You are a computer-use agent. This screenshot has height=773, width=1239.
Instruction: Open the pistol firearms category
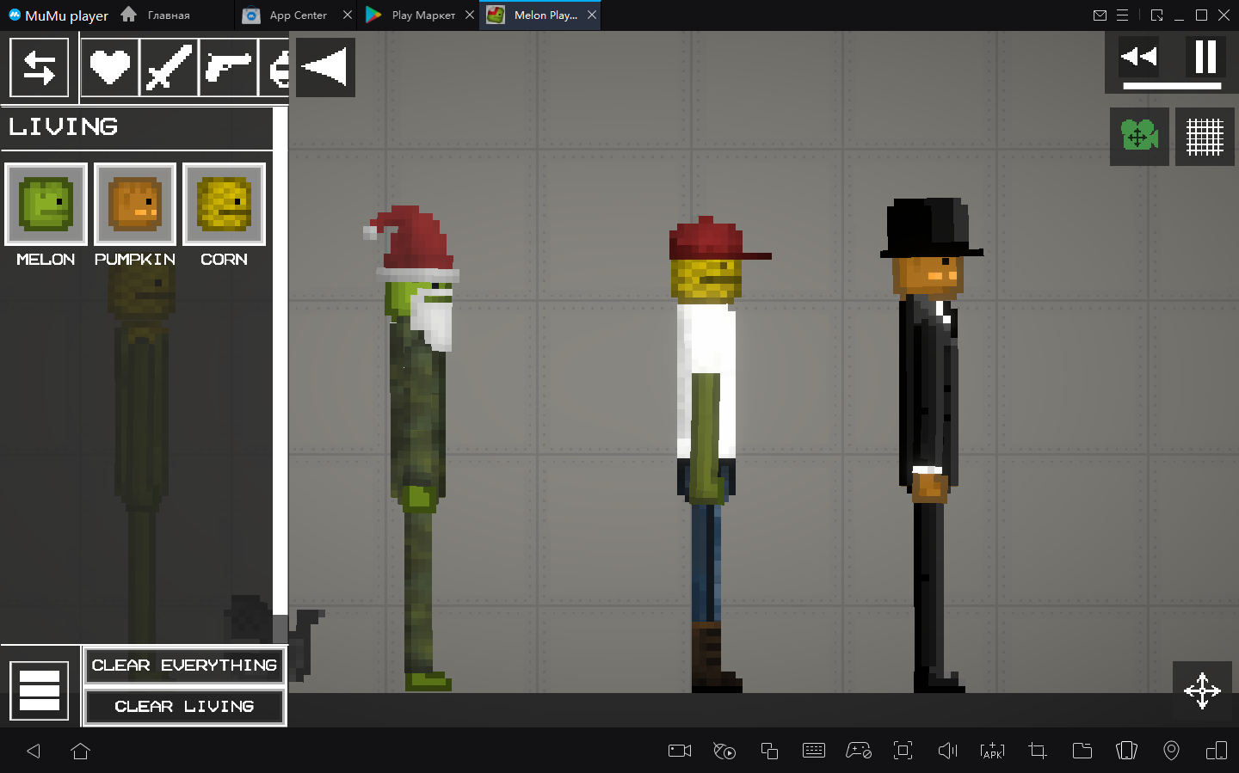228,67
